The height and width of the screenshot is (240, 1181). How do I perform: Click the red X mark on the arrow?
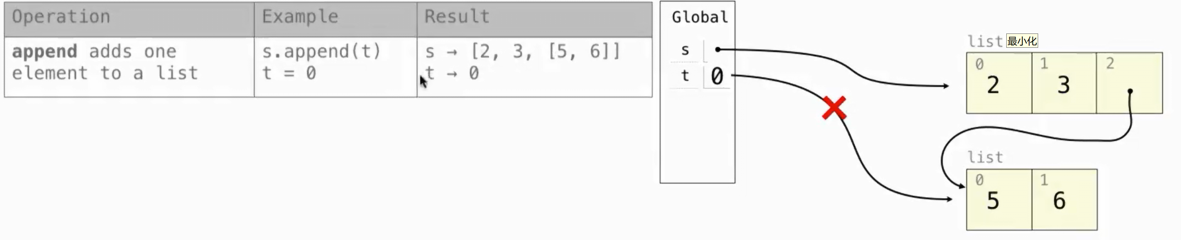pyautogui.click(x=834, y=108)
